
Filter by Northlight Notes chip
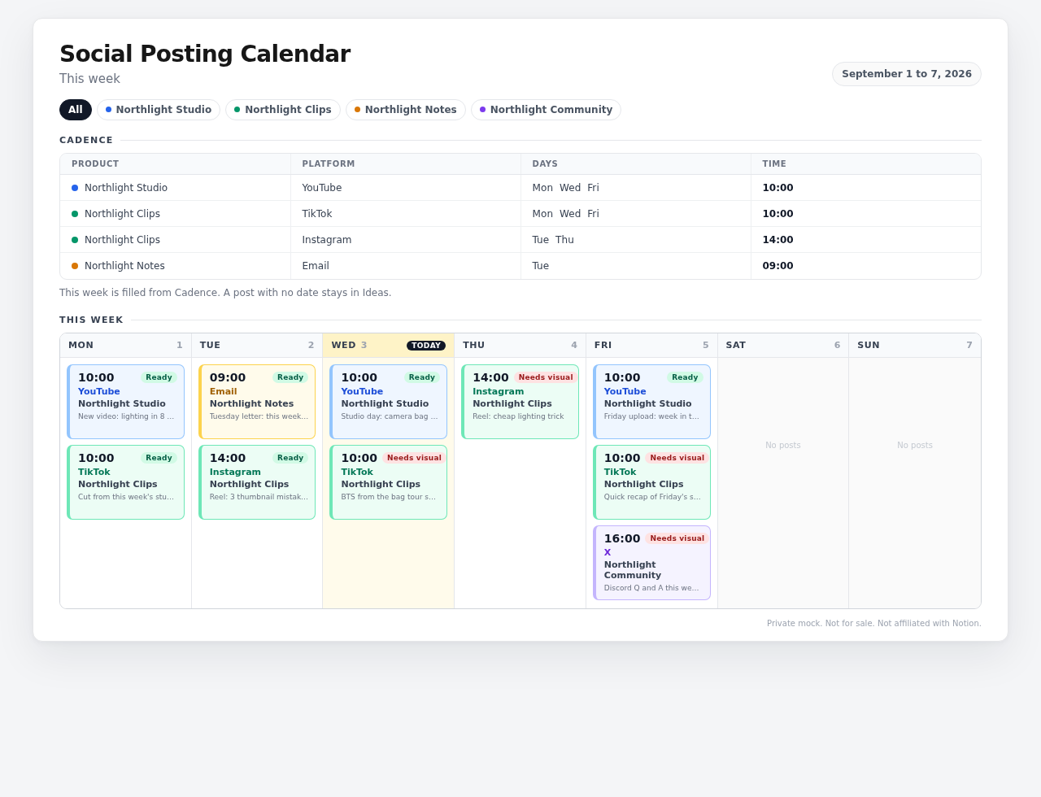tap(405, 110)
